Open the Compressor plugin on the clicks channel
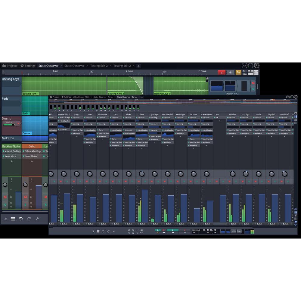The image size is (301, 301). (128, 130)
